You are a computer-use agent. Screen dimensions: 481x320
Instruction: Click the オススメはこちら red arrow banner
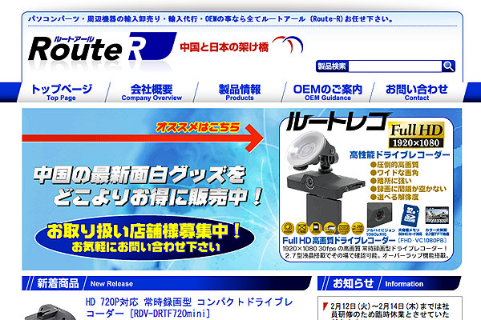point(143,137)
